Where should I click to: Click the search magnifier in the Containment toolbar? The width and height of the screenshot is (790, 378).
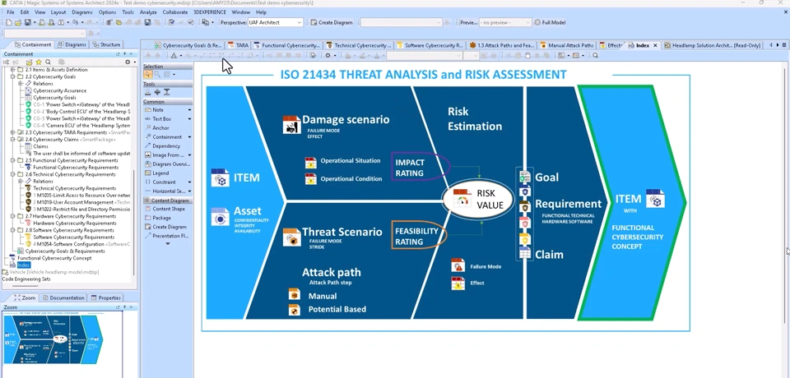pyautogui.click(x=48, y=62)
